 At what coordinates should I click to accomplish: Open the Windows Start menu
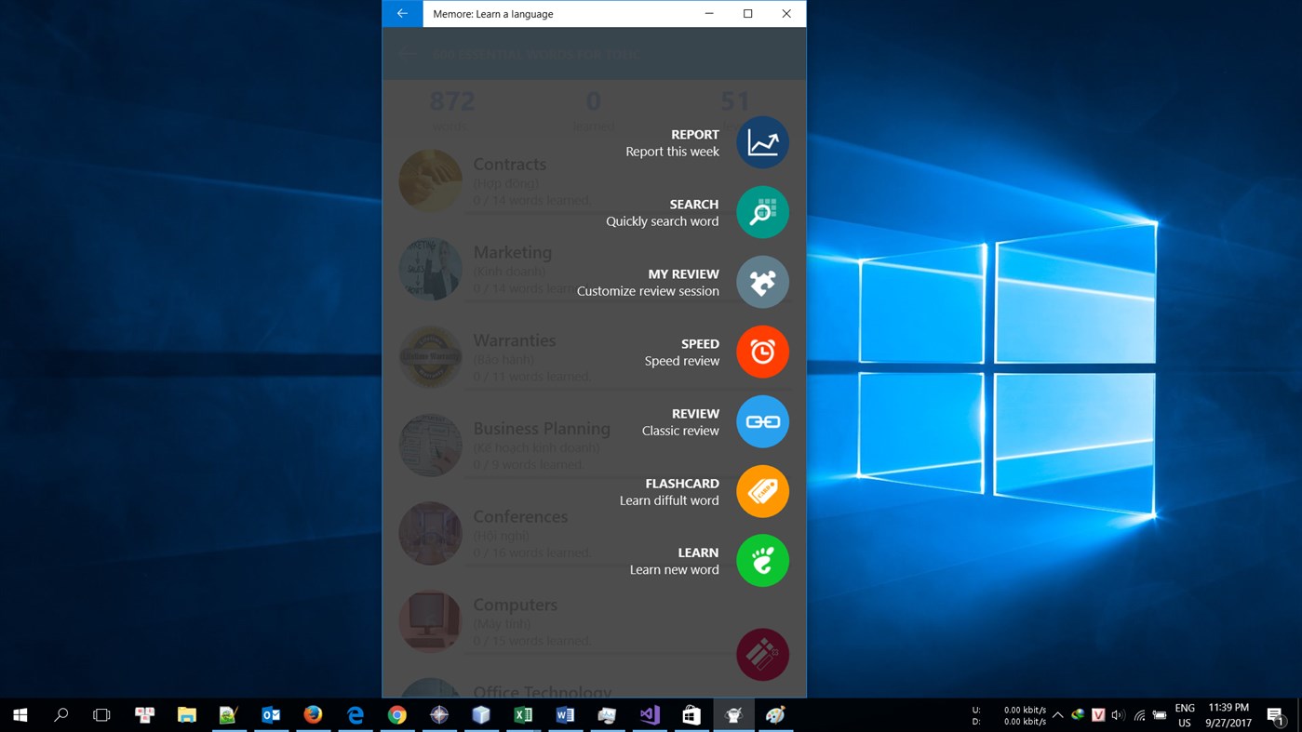(x=20, y=714)
